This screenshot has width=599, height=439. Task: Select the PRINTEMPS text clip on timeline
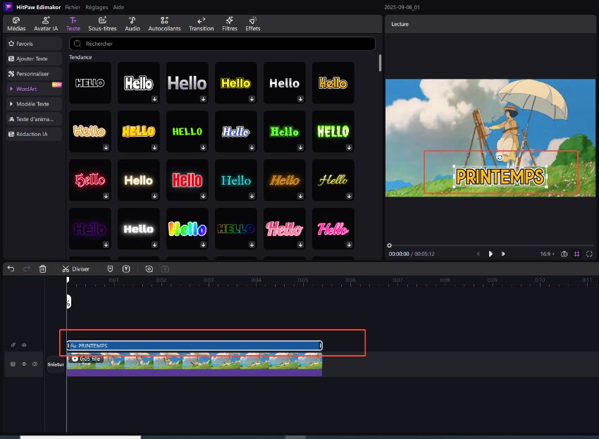point(194,345)
